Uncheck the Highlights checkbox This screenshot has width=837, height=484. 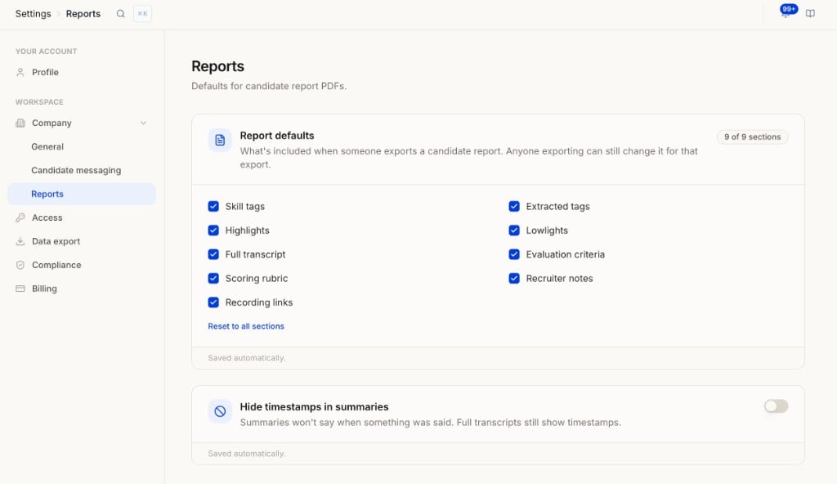coord(213,231)
